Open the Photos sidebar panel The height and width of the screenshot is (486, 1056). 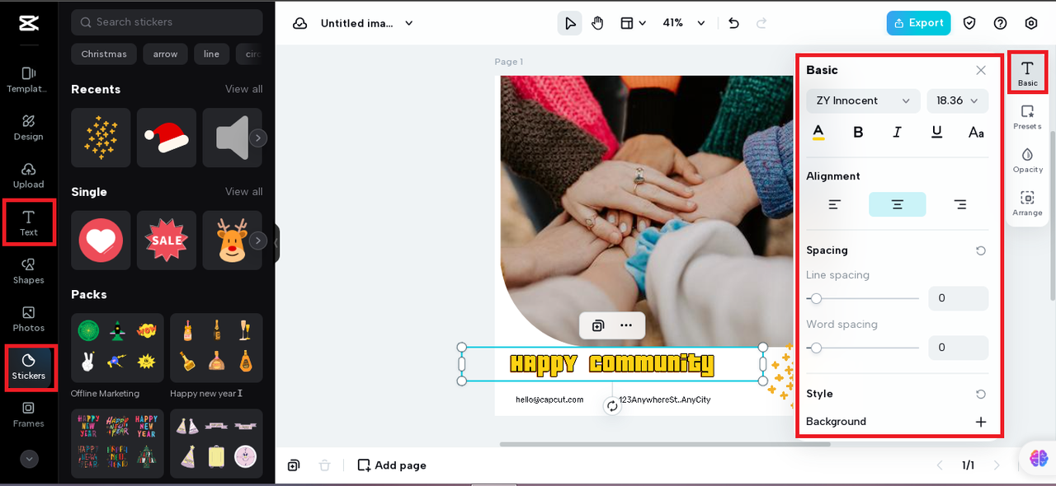(x=28, y=319)
